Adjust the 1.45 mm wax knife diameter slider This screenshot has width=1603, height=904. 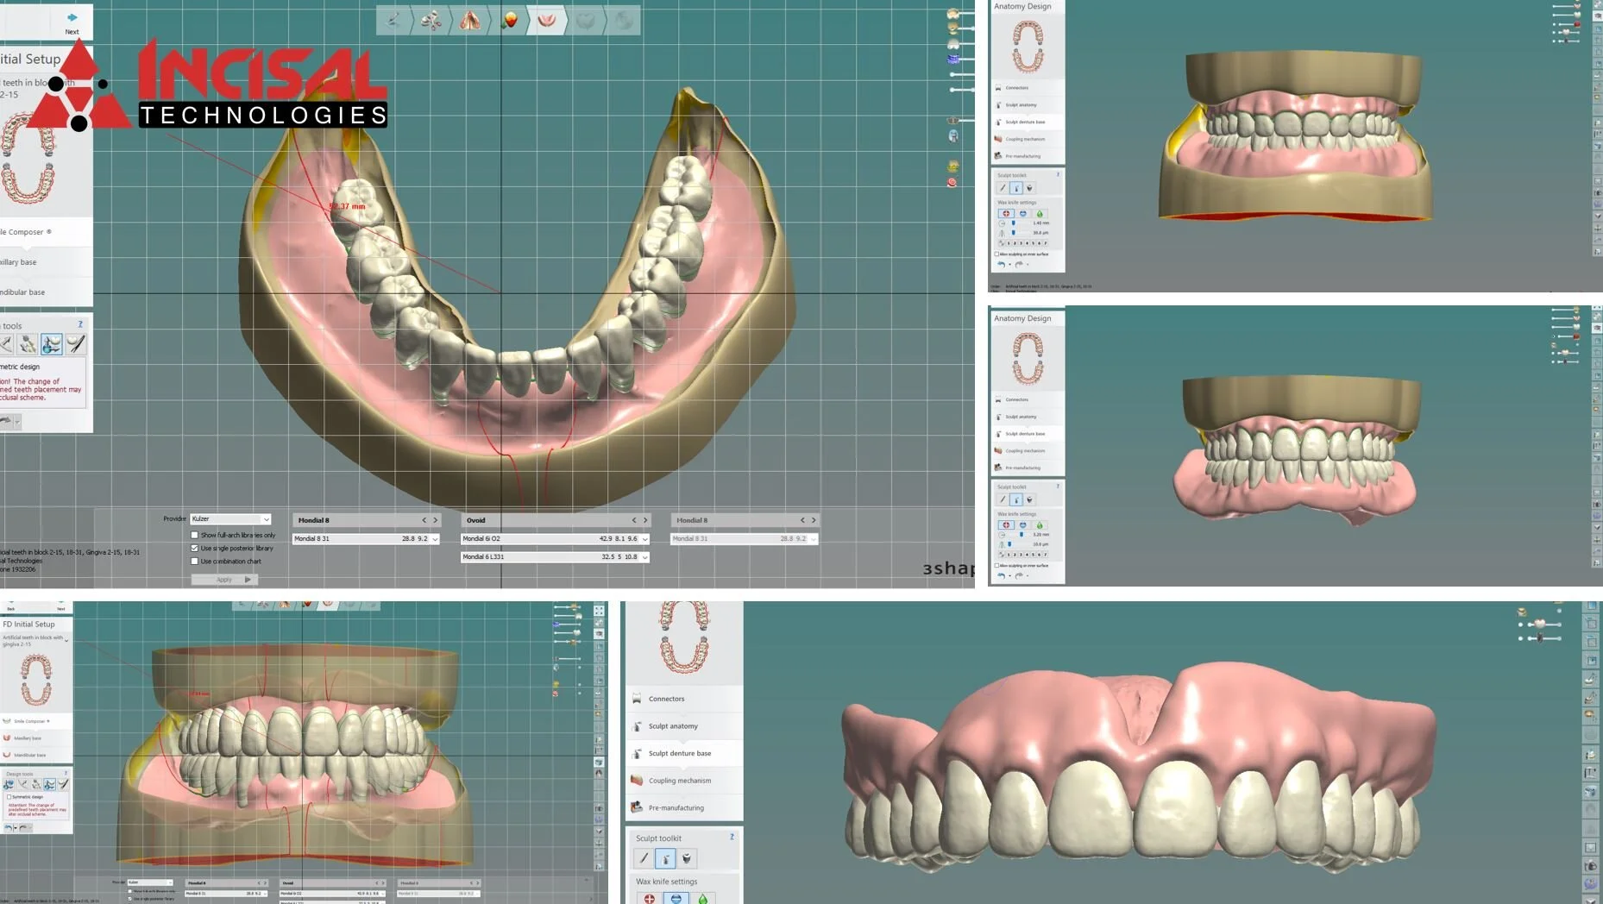[x=1013, y=223]
